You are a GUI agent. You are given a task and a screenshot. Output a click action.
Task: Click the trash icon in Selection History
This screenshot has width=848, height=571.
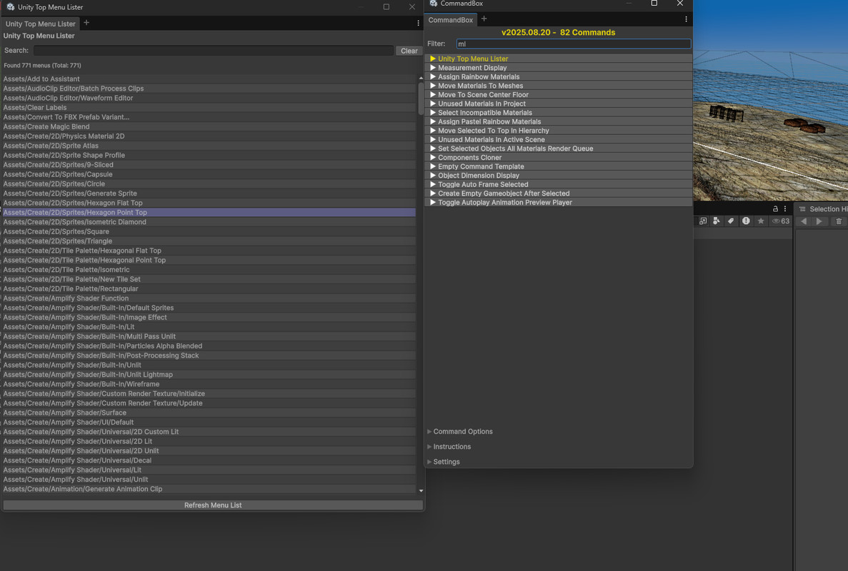(839, 221)
